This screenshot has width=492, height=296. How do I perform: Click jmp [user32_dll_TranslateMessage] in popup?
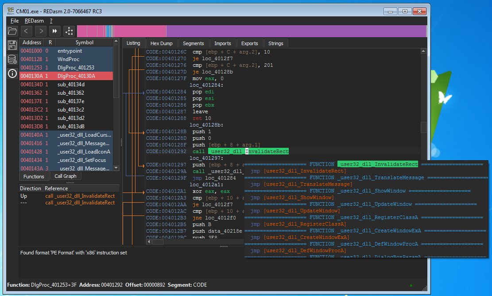coord(302,185)
